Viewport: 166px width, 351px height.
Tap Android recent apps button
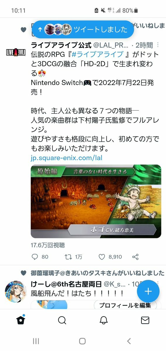click(x=36, y=341)
